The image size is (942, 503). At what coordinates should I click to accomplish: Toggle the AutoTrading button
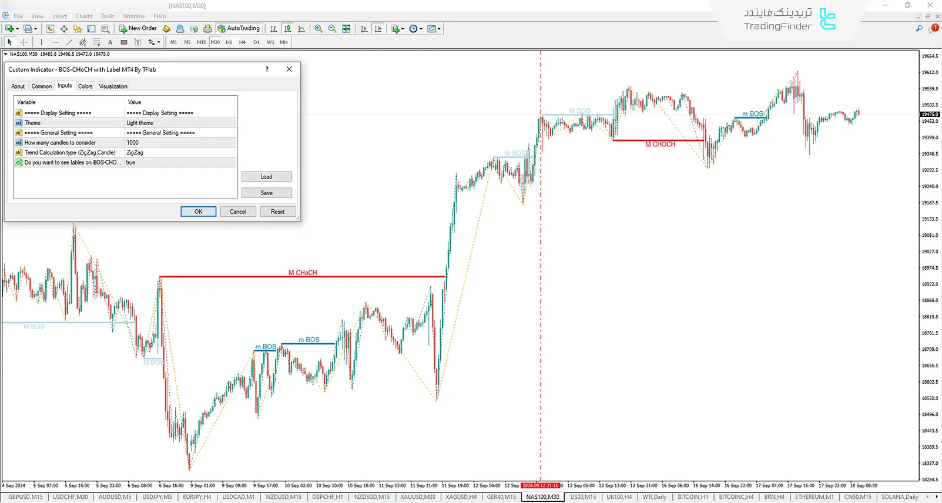[239, 28]
